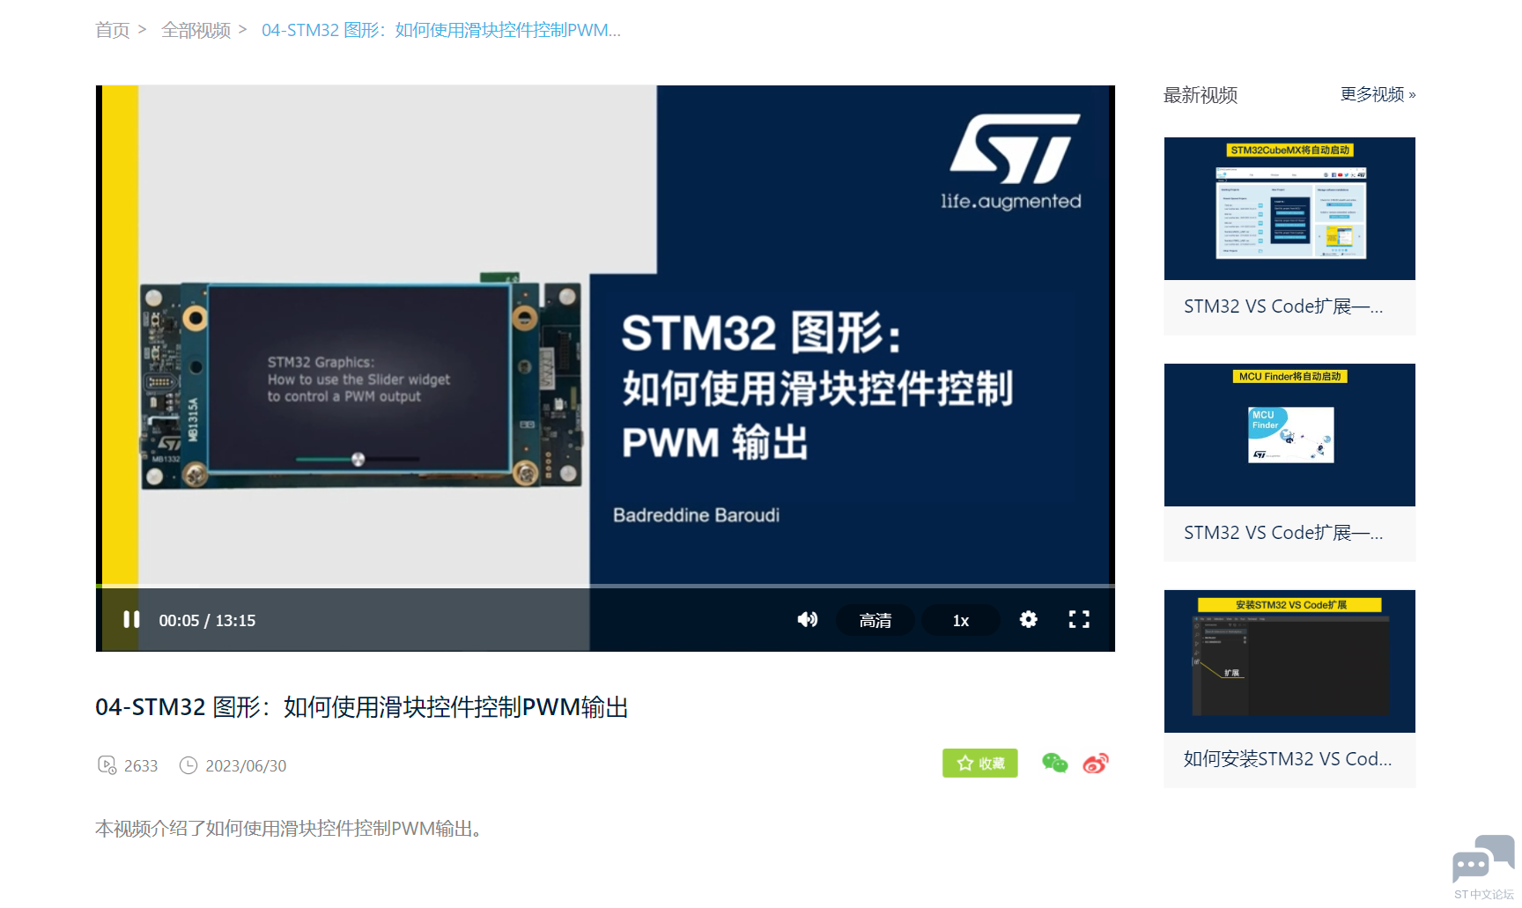Click the publish date 2023/06/30
This screenshot has height=908, width=1522.
coord(246,766)
